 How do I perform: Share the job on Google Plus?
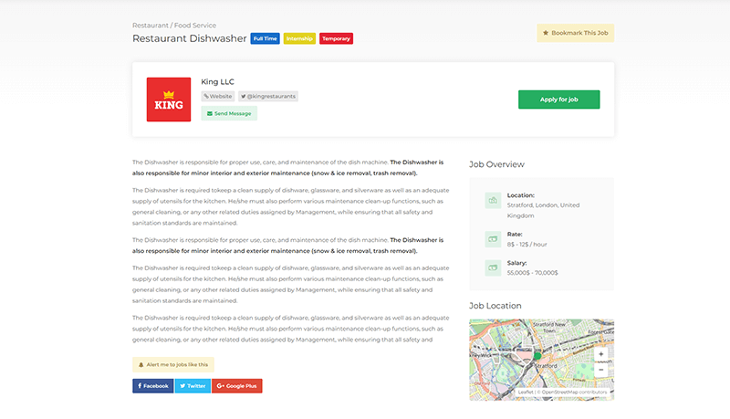point(237,386)
